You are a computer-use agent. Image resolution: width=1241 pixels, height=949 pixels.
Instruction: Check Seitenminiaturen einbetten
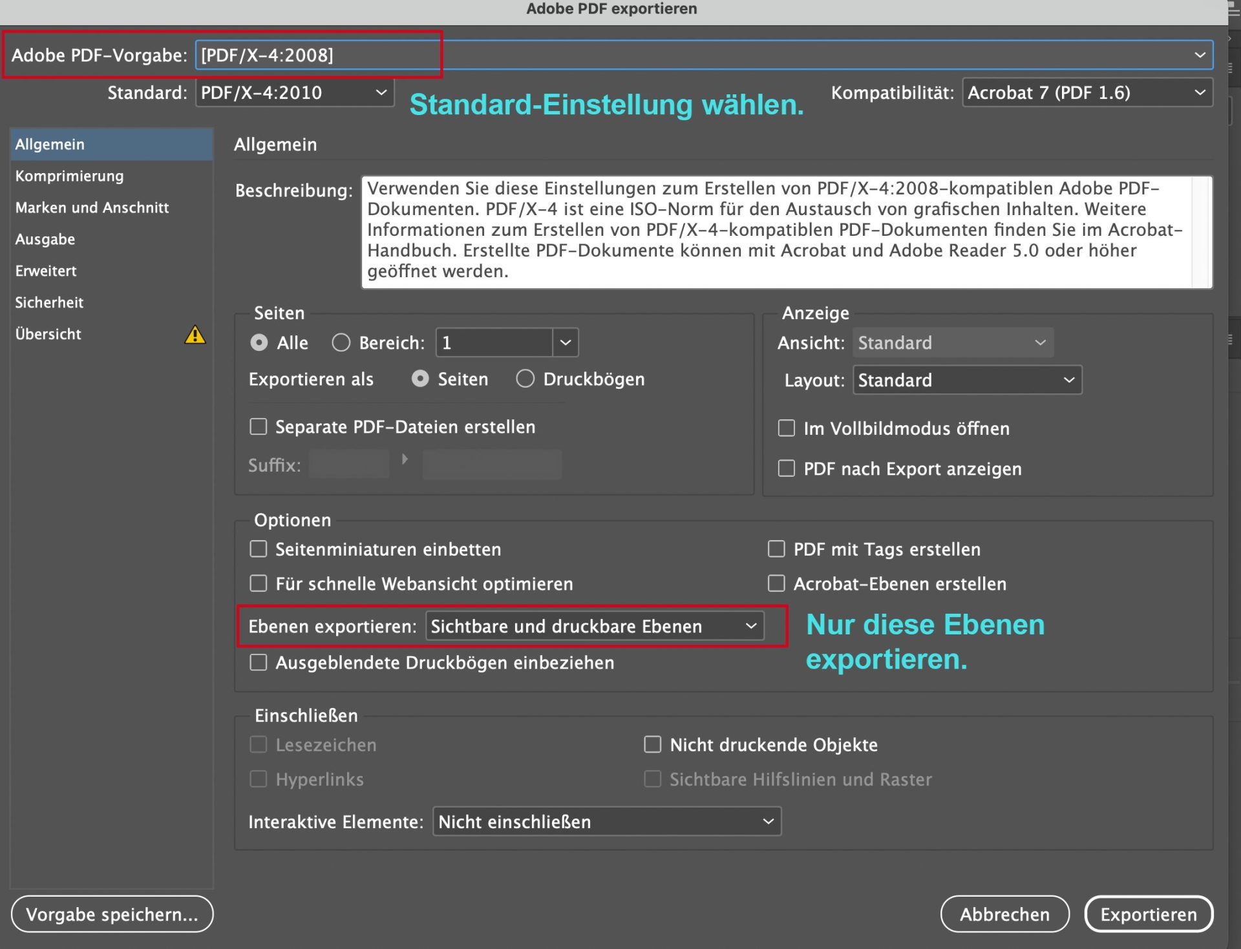click(x=259, y=549)
